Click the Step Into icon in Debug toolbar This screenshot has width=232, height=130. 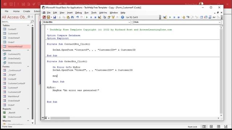188,17
